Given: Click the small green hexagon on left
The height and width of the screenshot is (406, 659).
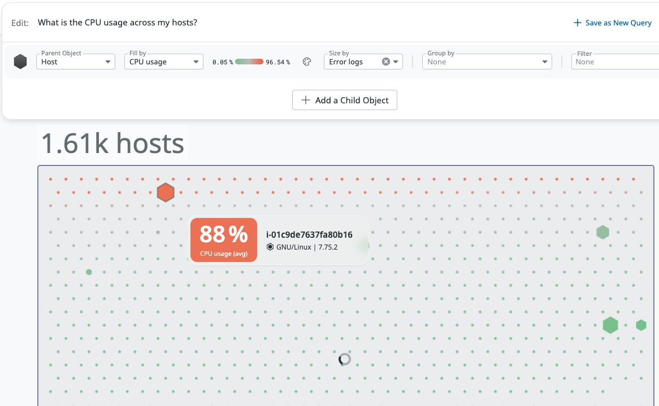Looking at the screenshot, I should pos(89,272).
